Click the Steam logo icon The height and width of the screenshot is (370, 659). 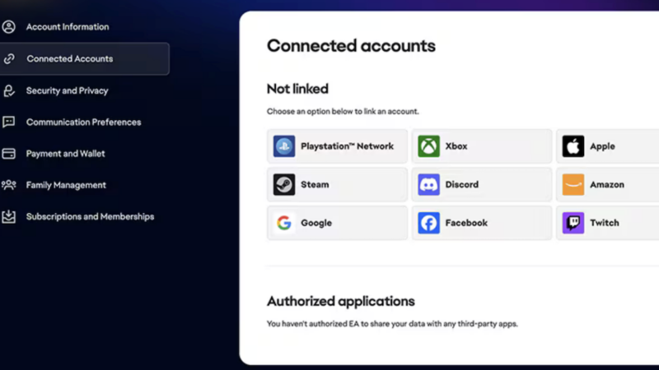(x=284, y=184)
